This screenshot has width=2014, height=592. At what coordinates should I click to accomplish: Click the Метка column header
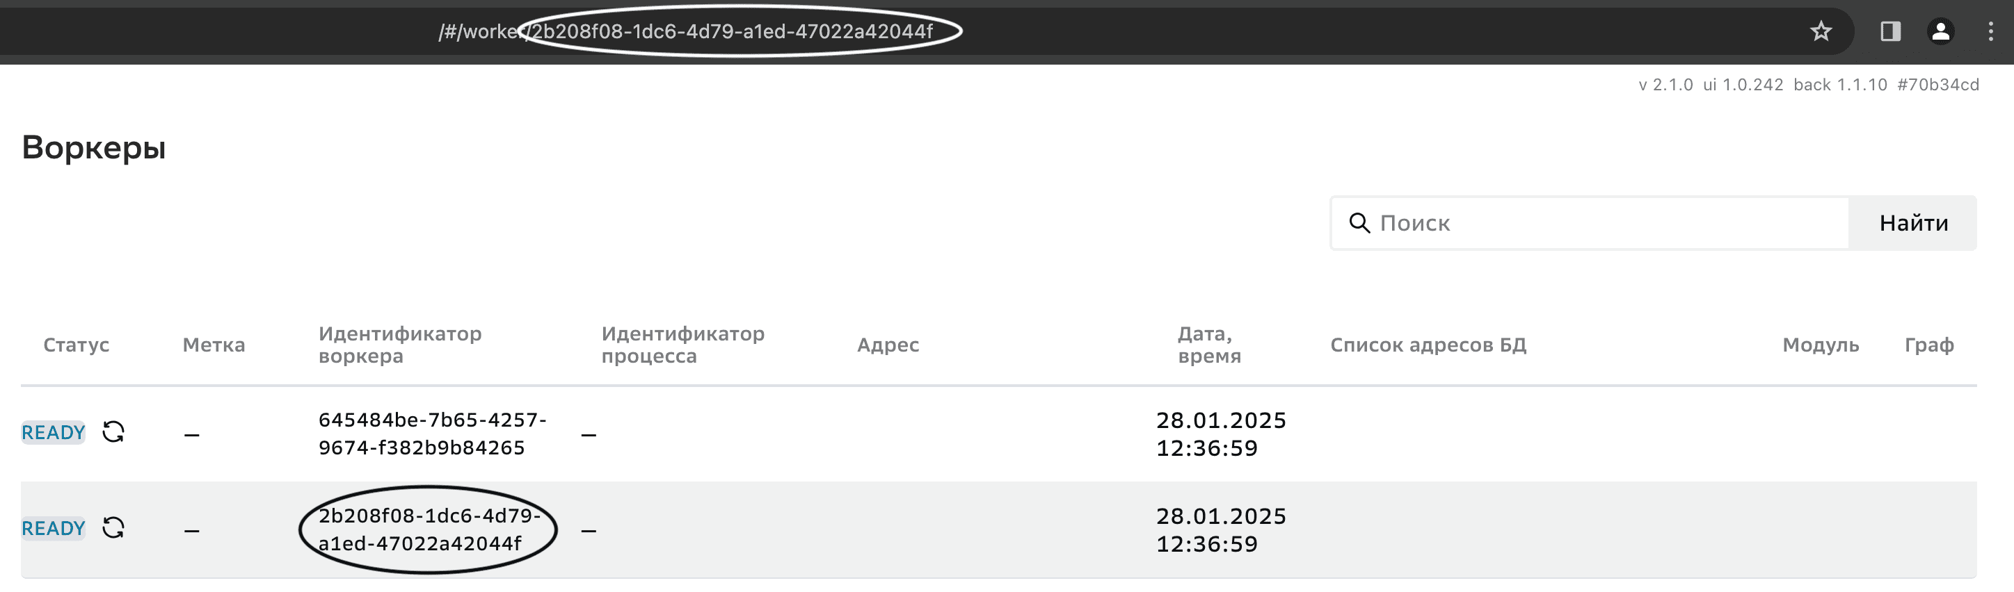click(214, 345)
